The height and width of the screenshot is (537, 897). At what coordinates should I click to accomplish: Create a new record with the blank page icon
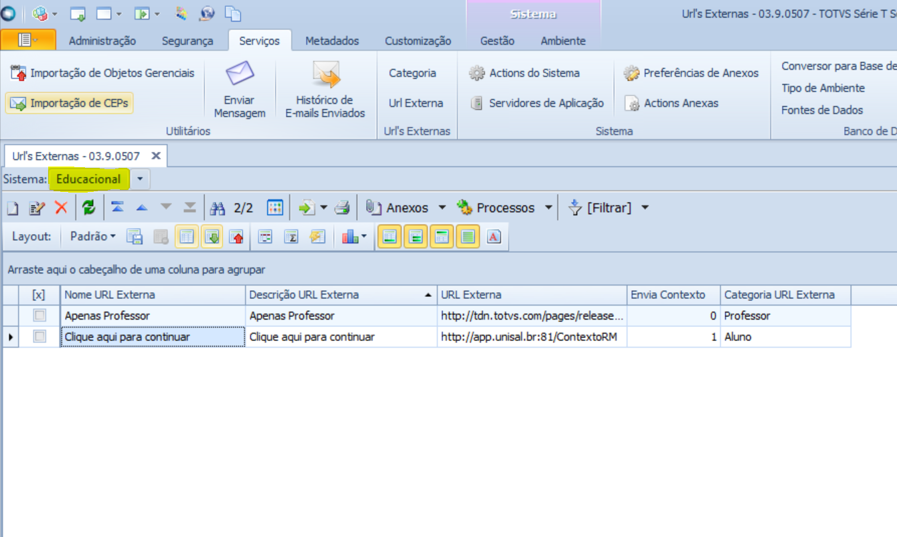pyautogui.click(x=13, y=208)
